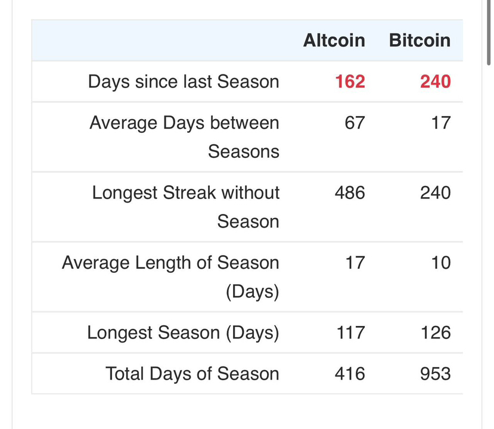Select Altcoin longest streak value 486
Image resolution: width=494 pixels, height=429 pixels.
[x=350, y=193]
